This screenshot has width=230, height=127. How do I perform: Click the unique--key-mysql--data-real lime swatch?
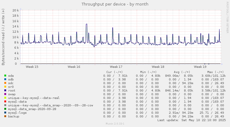(x=5, y=98)
